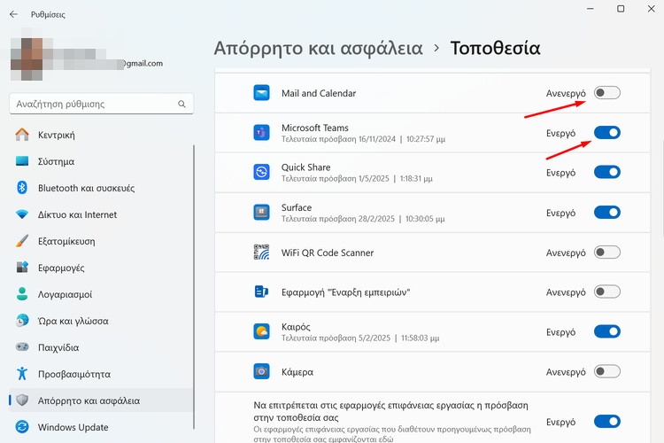This screenshot has height=443, width=664.
Task: Click Απόρρητο και ασφάλεια breadcrumb link
Action: point(318,48)
